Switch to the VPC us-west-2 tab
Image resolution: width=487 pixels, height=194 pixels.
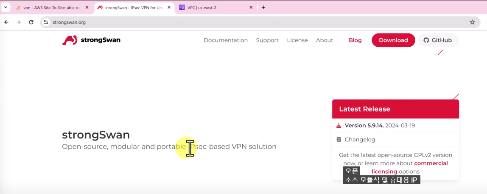[216, 8]
